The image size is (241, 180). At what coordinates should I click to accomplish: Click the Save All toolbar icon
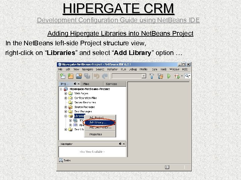(x=87, y=76)
